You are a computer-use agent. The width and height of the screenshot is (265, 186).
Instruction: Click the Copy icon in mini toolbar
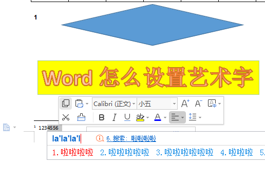[x=66, y=104]
